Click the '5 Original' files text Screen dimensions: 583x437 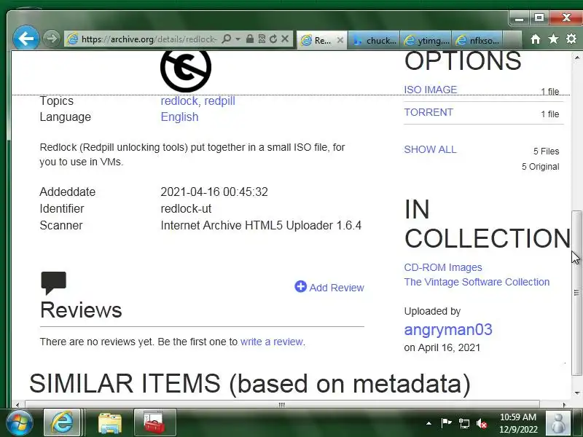540,167
